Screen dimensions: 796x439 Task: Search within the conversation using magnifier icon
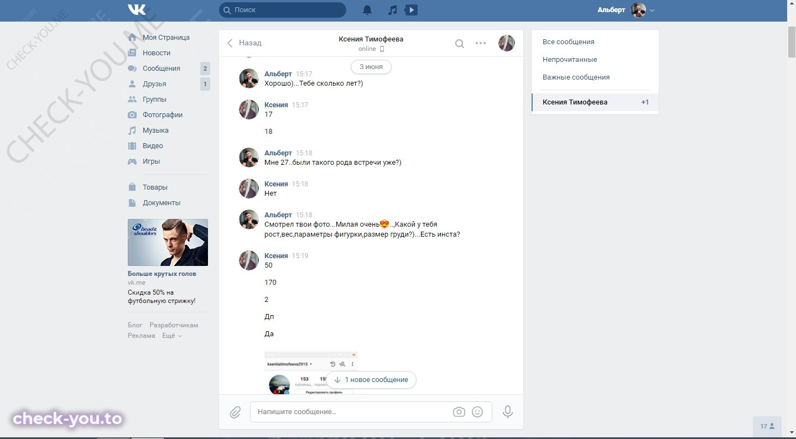(x=460, y=44)
